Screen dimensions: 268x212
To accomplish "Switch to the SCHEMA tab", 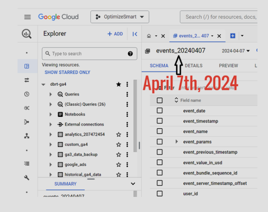I will [159, 66].
